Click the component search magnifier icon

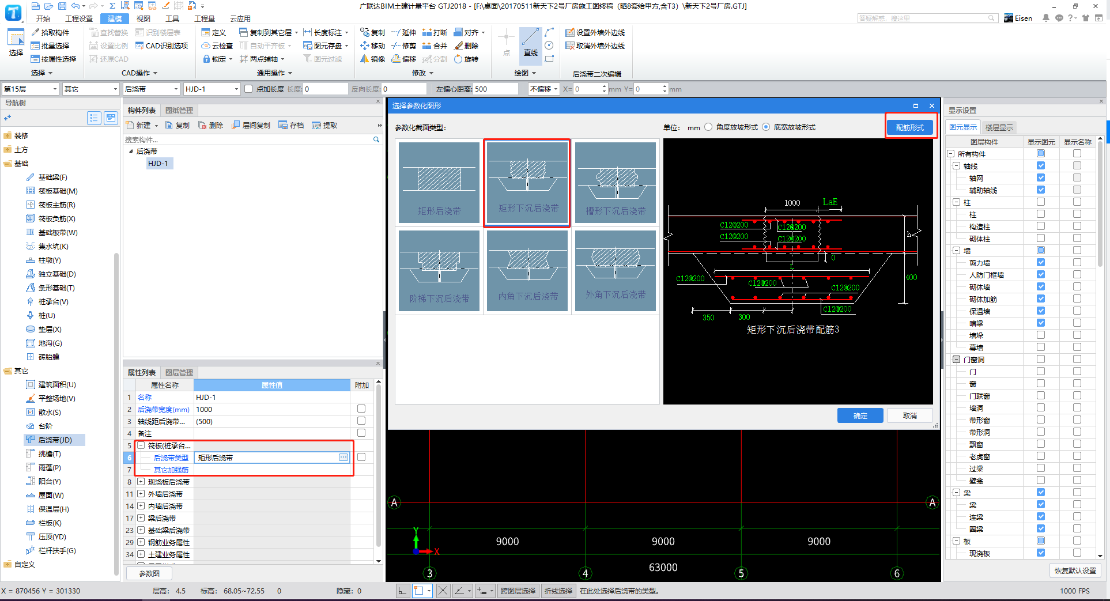point(376,139)
